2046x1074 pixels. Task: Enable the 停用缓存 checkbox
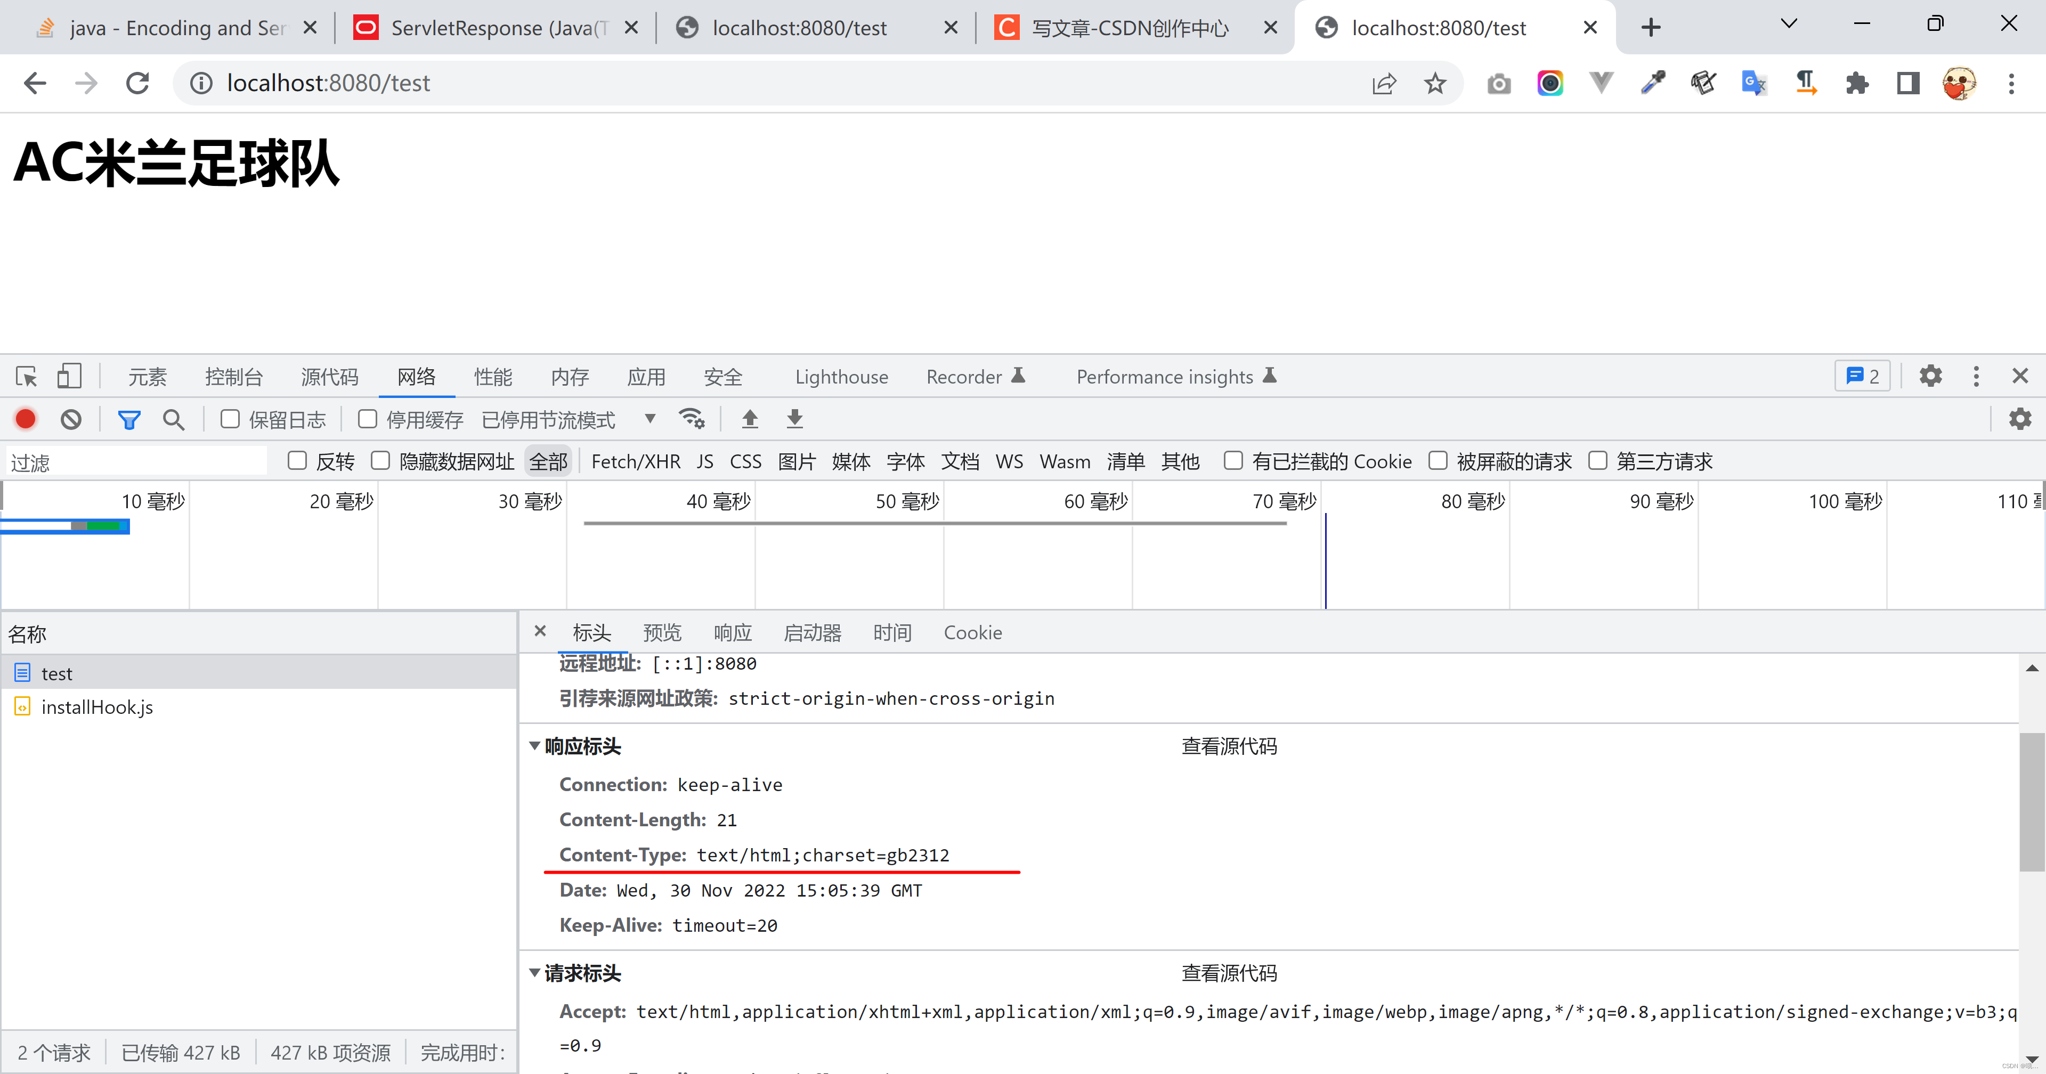(x=367, y=419)
